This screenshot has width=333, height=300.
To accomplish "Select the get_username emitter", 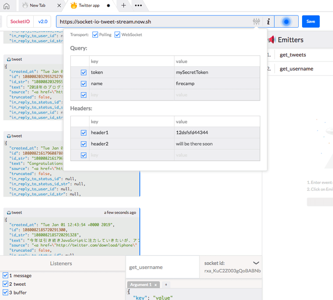I will click(296, 69).
